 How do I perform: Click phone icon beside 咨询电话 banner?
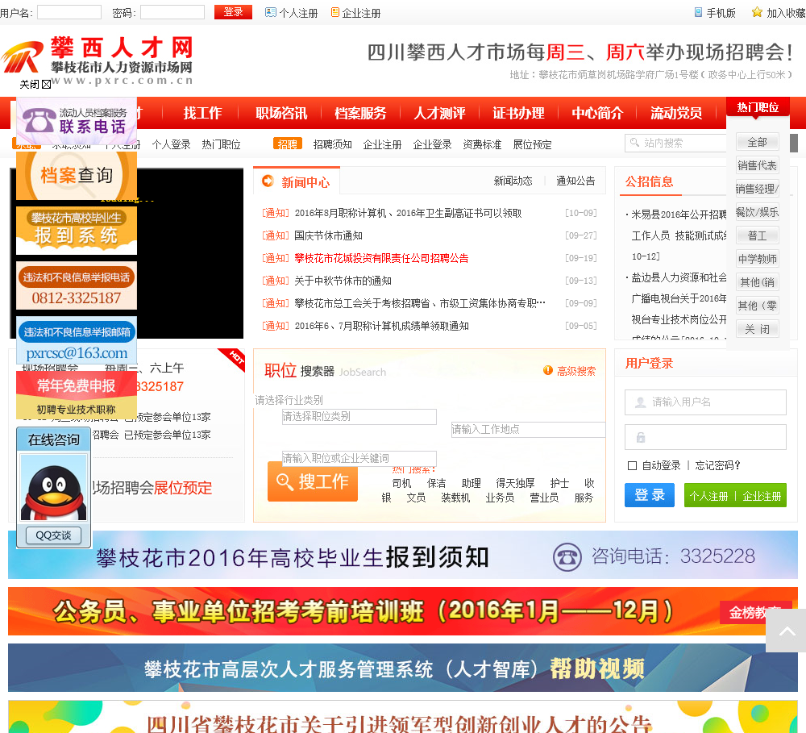tap(567, 557)
